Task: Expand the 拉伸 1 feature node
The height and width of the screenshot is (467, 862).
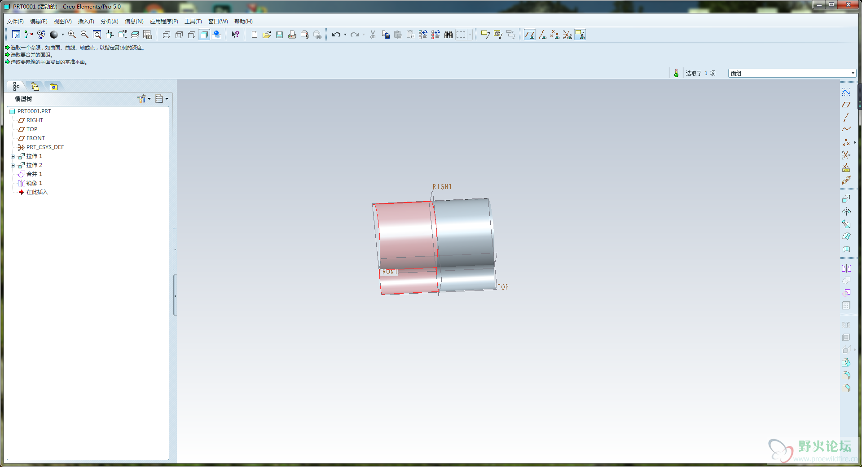Action: pos(13,157)
